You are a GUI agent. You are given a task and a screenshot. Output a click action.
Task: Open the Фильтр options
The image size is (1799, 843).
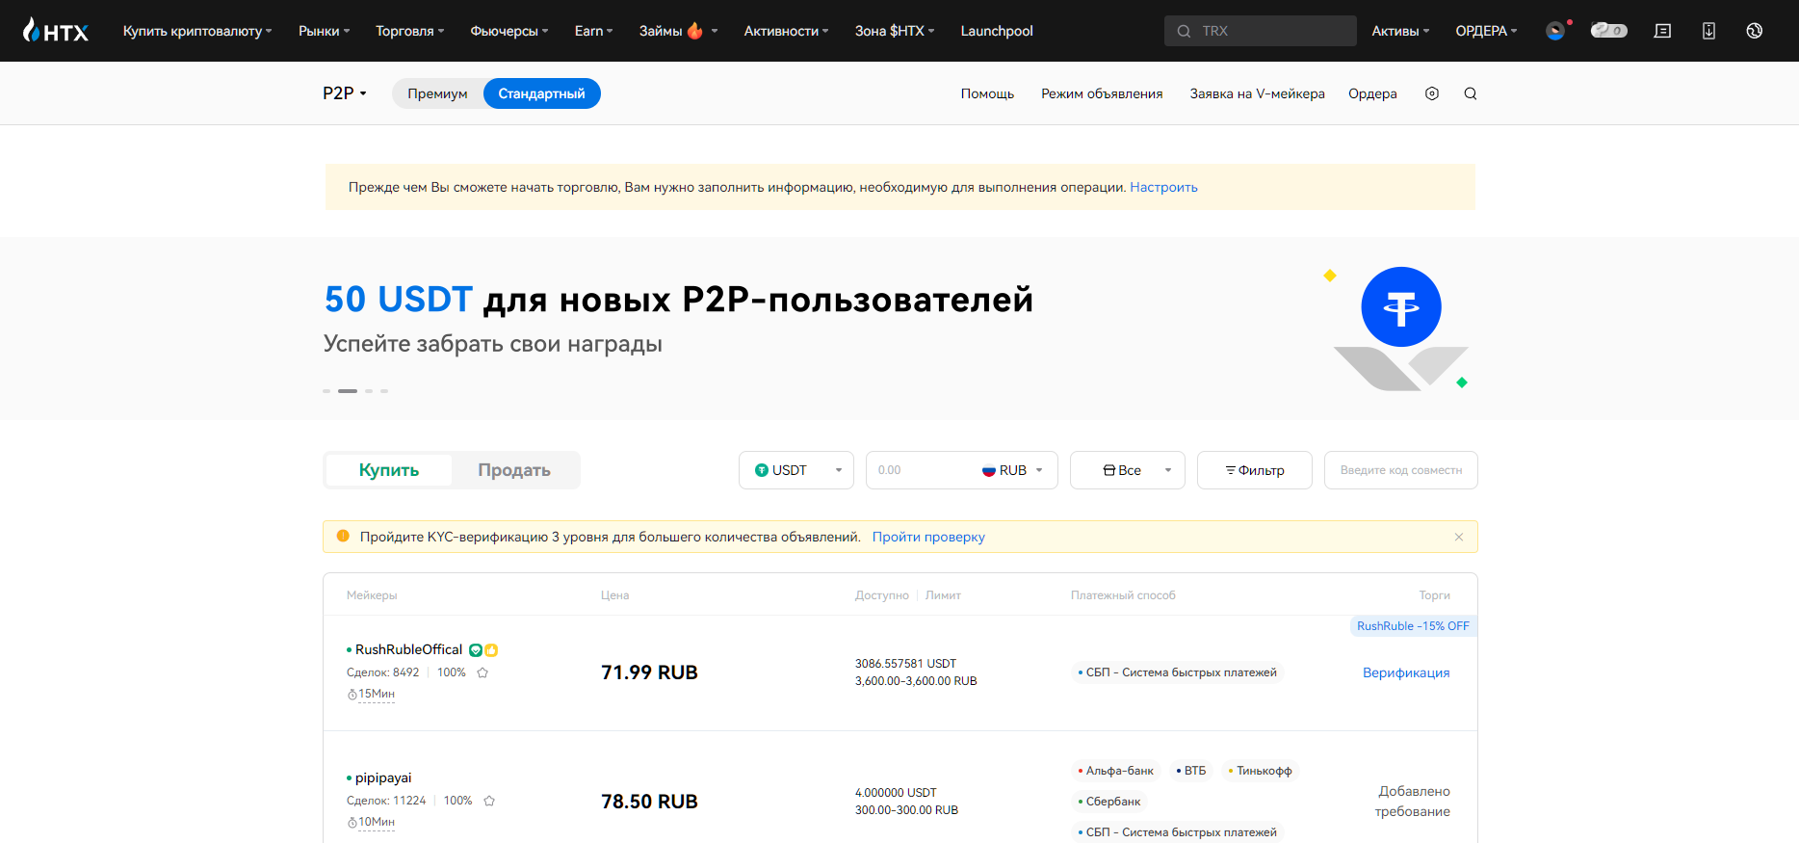1255,470
